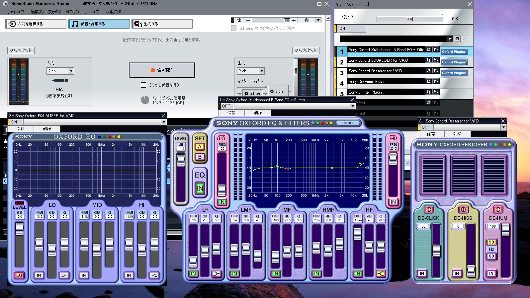530x298 pixels.
Task: Open the preset dropdown in the Restorer for VAIO window
Action: point(503,127)
